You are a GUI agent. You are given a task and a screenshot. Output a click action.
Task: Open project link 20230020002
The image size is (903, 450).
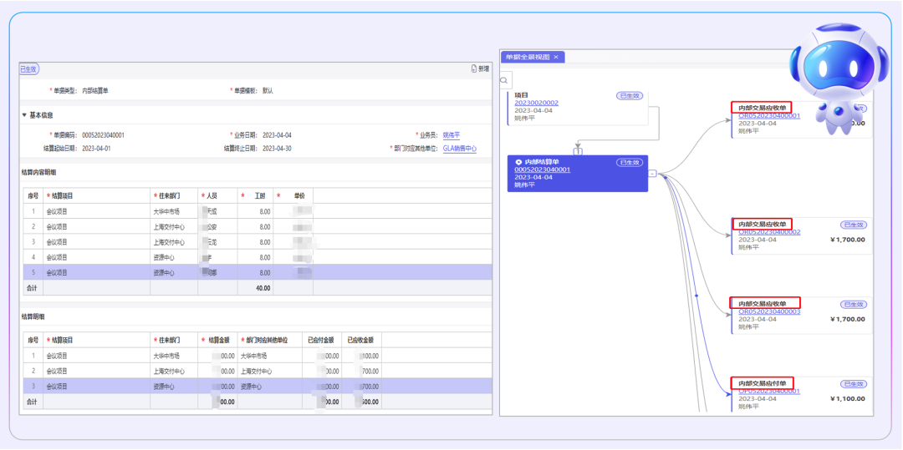click(x=536, y=103)
